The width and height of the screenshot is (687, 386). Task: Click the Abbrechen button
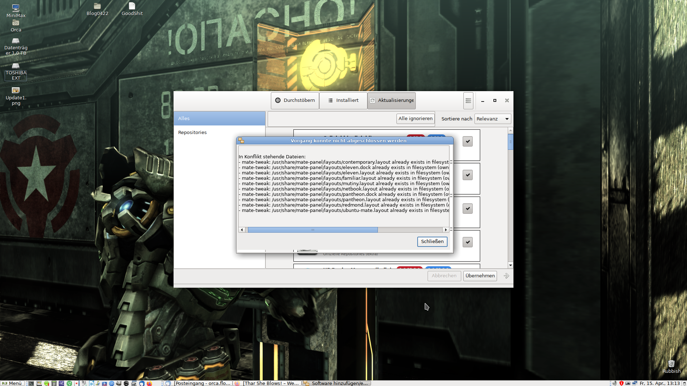pos(444,276)
